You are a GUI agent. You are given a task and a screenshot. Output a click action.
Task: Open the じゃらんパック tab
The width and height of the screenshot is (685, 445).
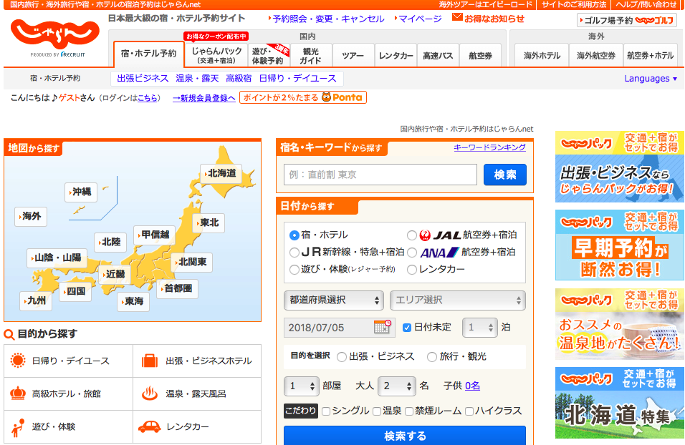(x=216, y=55)
